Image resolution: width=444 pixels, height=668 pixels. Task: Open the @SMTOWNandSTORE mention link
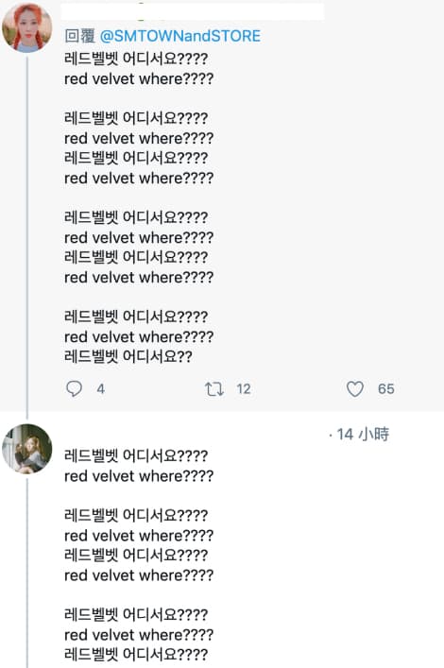179,36
